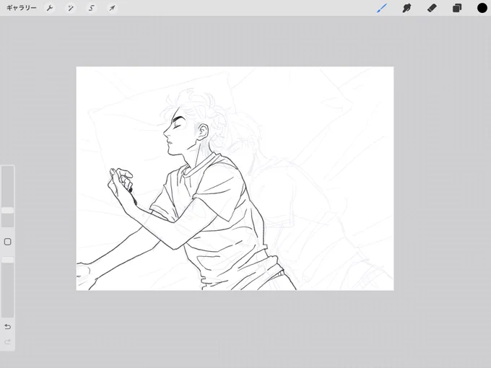Select the Eraser tool
491x368 pixels.
(x=432, y=8)
